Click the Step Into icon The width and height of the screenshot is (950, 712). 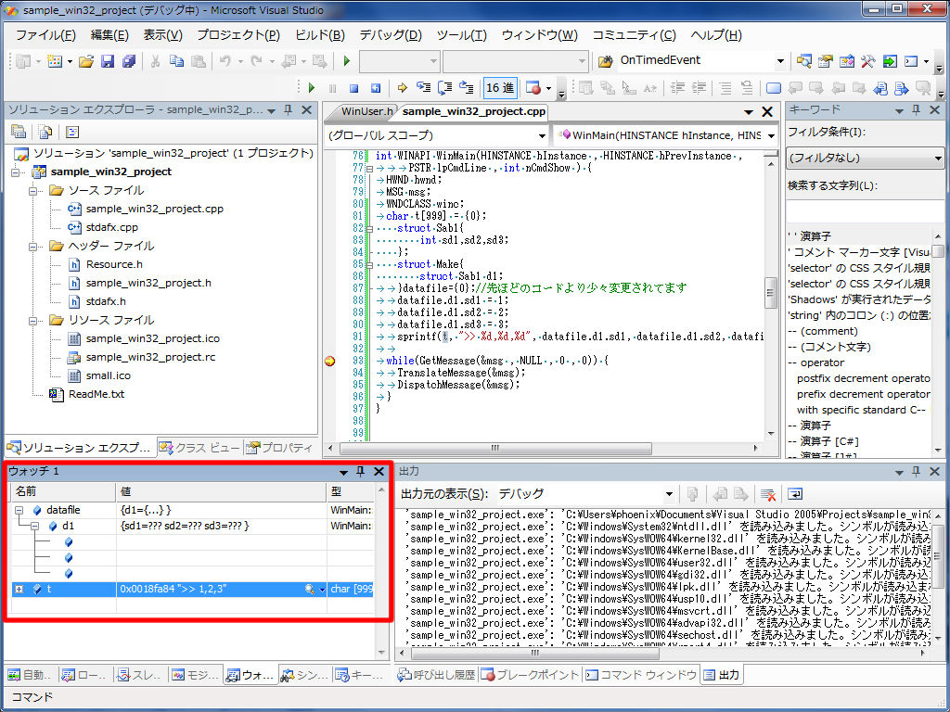click(x=424, y=88)
